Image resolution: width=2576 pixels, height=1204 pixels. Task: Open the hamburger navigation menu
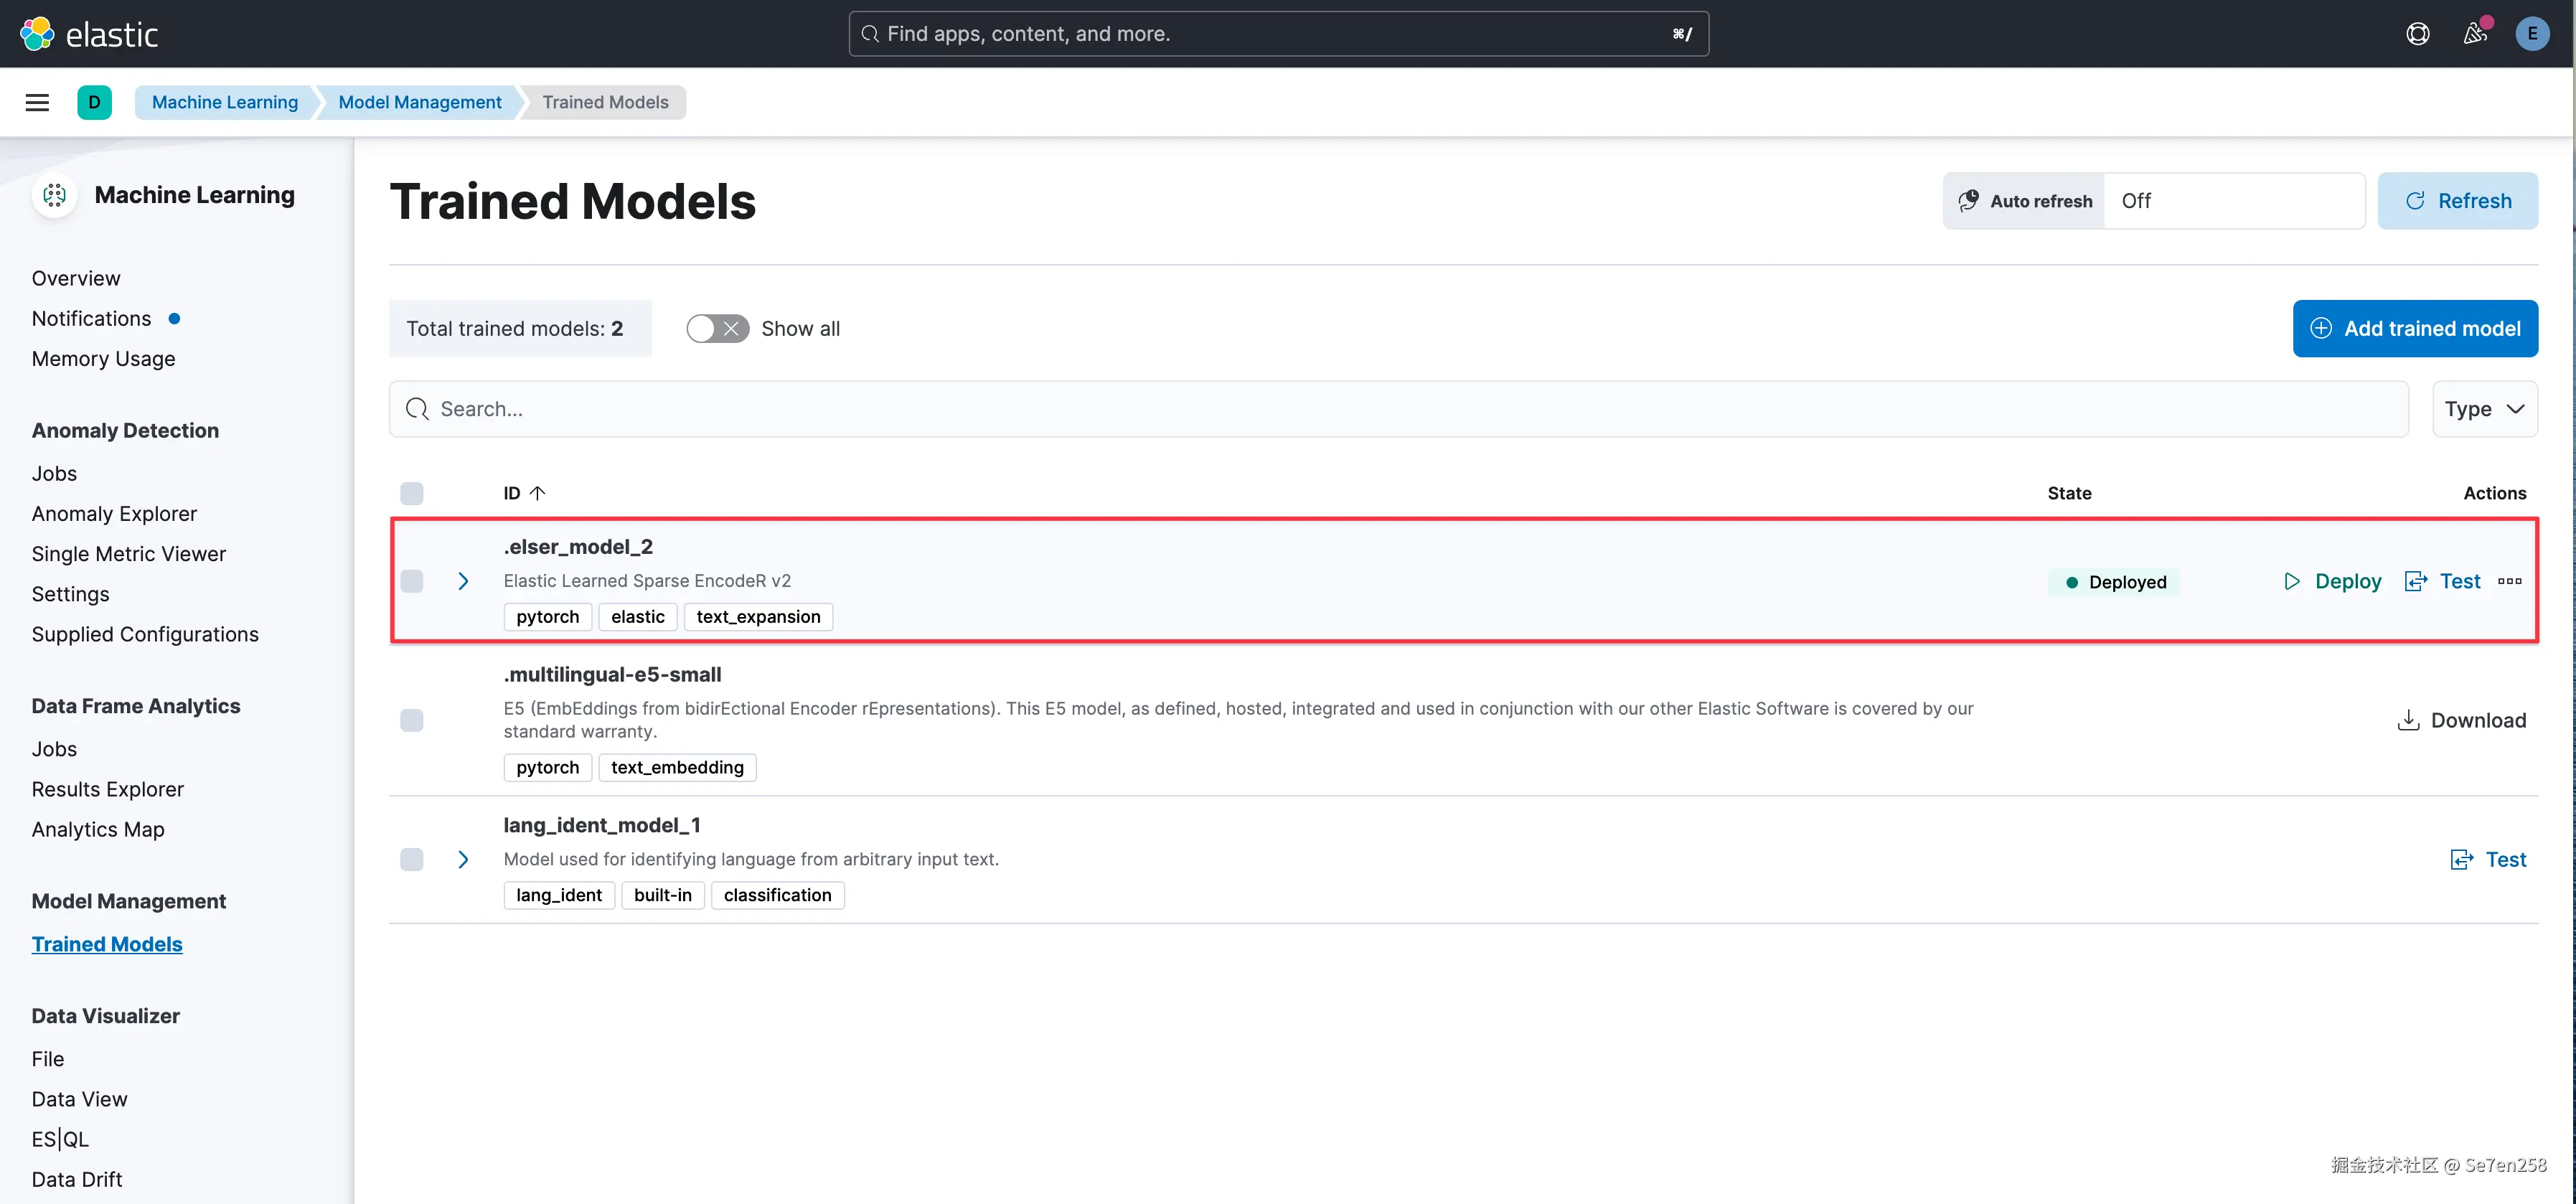point(37,102)
